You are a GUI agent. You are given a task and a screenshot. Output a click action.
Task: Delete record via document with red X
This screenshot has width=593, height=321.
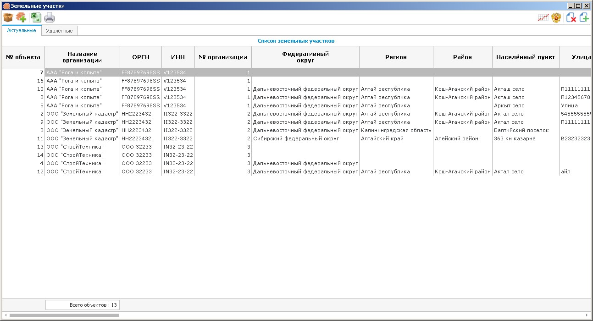571,18
